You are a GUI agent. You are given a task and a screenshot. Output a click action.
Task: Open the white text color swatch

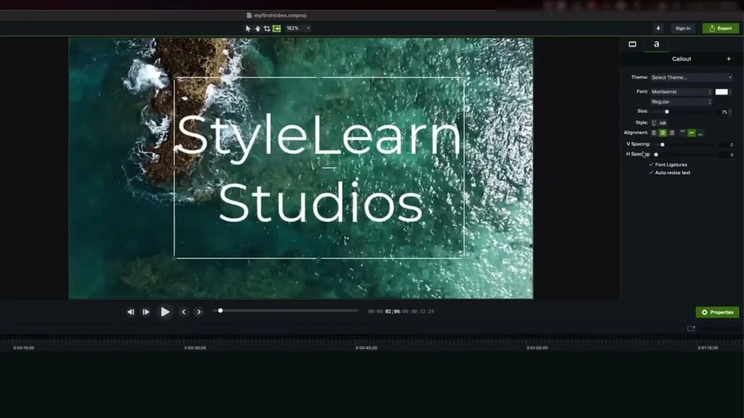point(721,92)
